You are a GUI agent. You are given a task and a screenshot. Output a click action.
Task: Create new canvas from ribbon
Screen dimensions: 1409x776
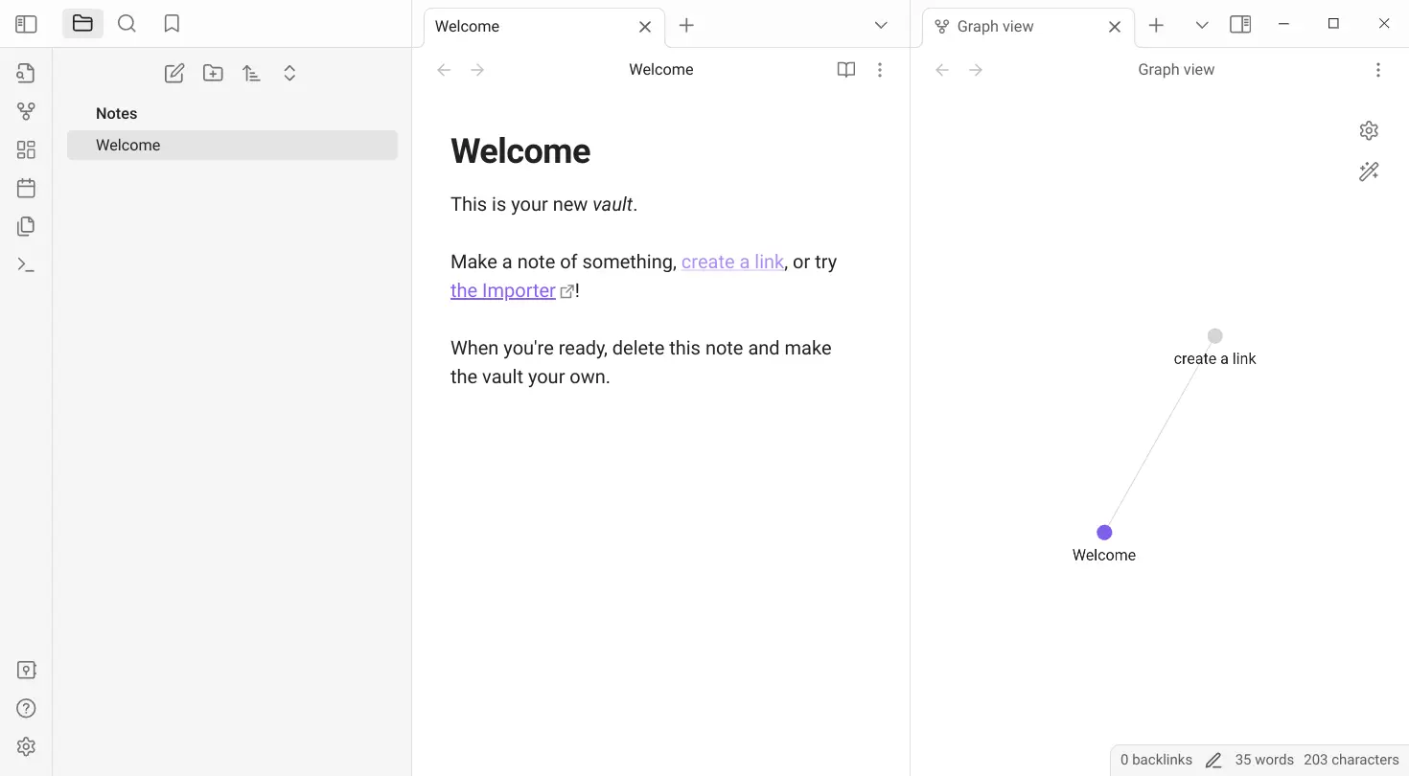[x=26, y=149]
